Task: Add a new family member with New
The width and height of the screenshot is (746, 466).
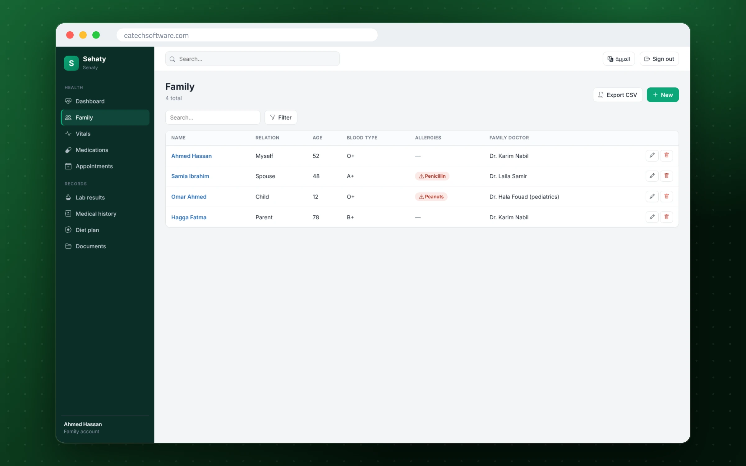Action: (663, 95)
